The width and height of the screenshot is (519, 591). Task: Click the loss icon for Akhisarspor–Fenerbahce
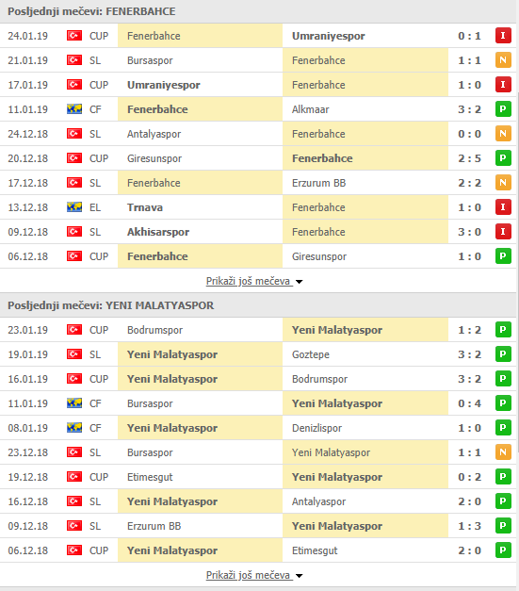click(503, 232)
